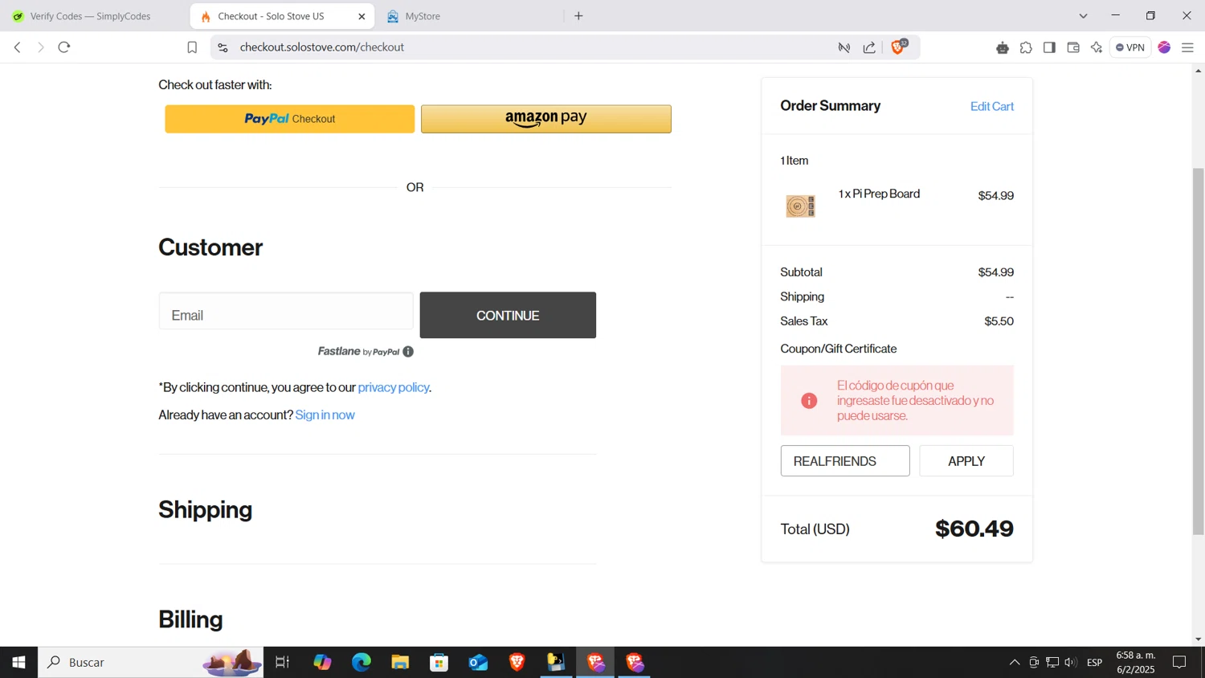Viewport: 1205px width, 678px height.
Task: Open Task View in the taskbar
Action: (x=283, y=662)
